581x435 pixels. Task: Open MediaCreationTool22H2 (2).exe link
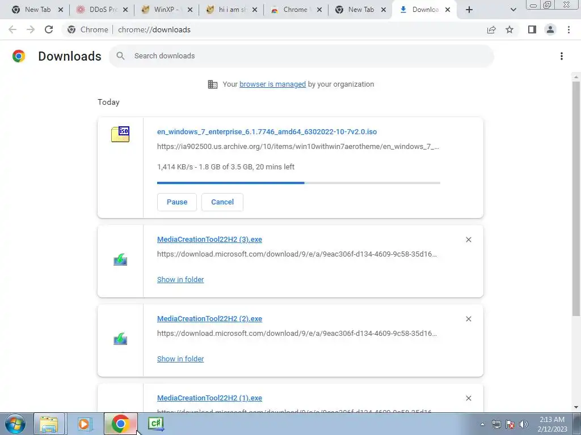[209, 318]
